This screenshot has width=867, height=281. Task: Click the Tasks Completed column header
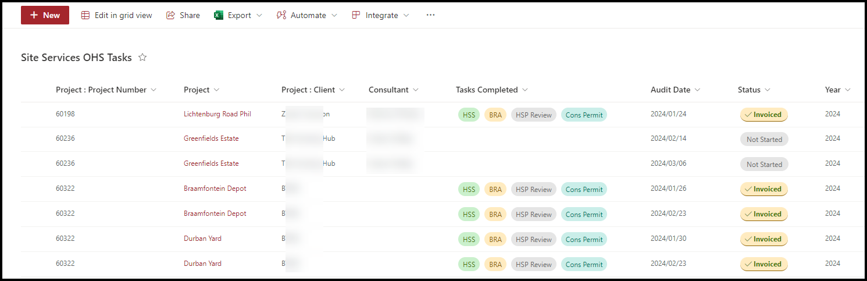(x=486, y=90)
